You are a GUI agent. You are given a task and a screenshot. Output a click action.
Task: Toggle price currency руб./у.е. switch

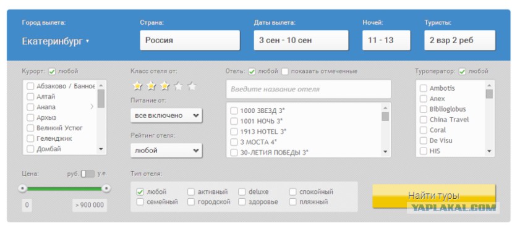pos(88,174)
